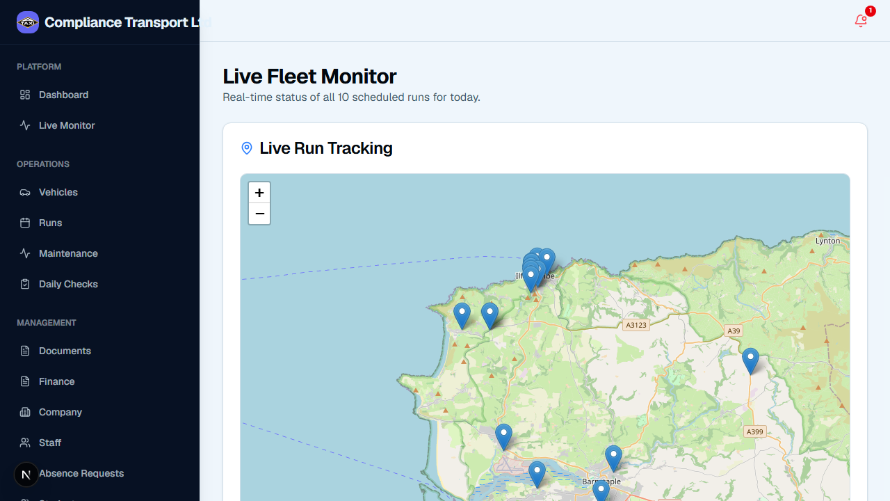Click the Staff people icon
890x501 pixels.
[x=25, y=443]
